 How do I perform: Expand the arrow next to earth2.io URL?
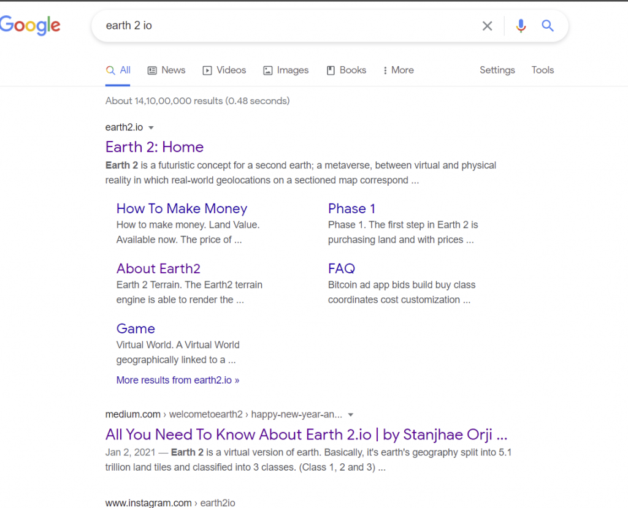click(x=151, y=127)
